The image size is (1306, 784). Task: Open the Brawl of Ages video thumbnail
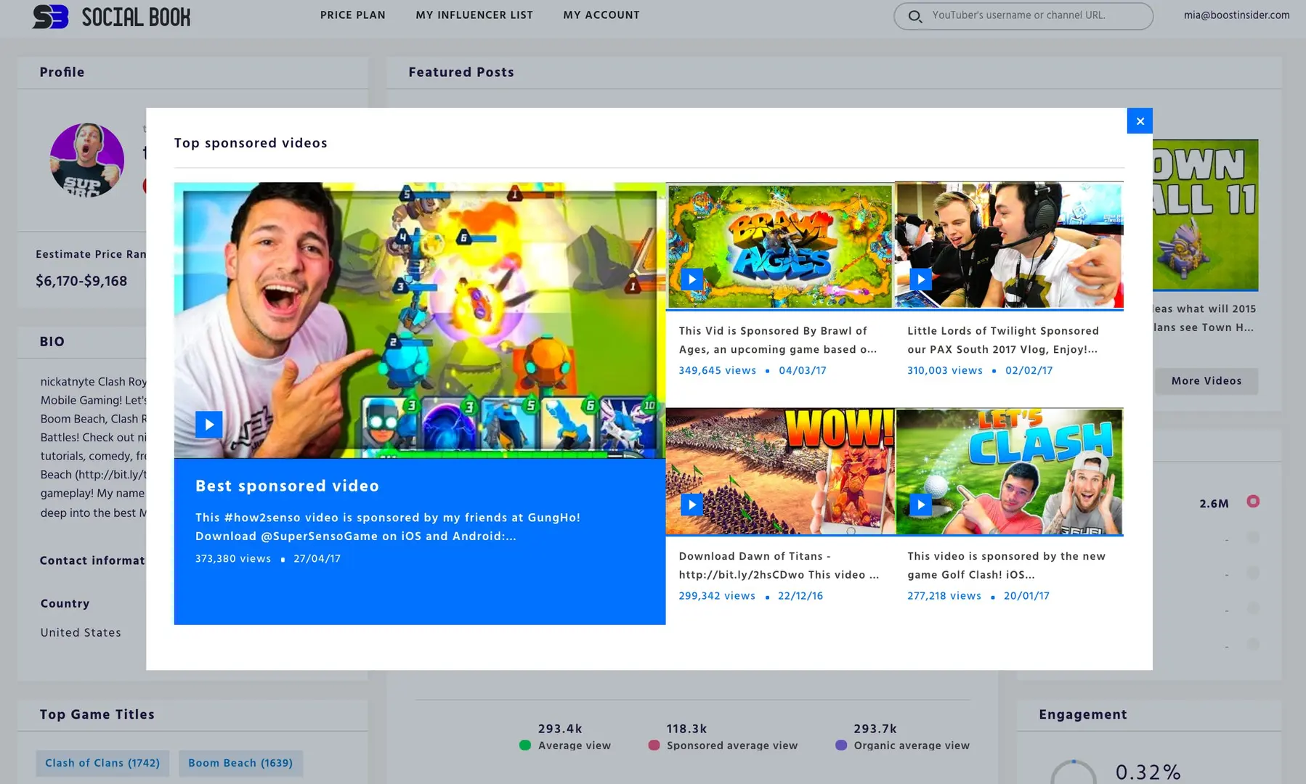[x=780, y=245]
